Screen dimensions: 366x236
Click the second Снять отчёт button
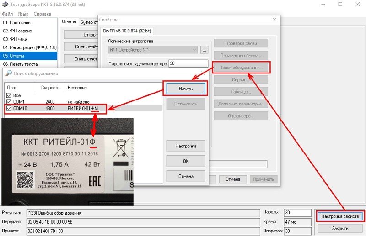tap(81, 59)
